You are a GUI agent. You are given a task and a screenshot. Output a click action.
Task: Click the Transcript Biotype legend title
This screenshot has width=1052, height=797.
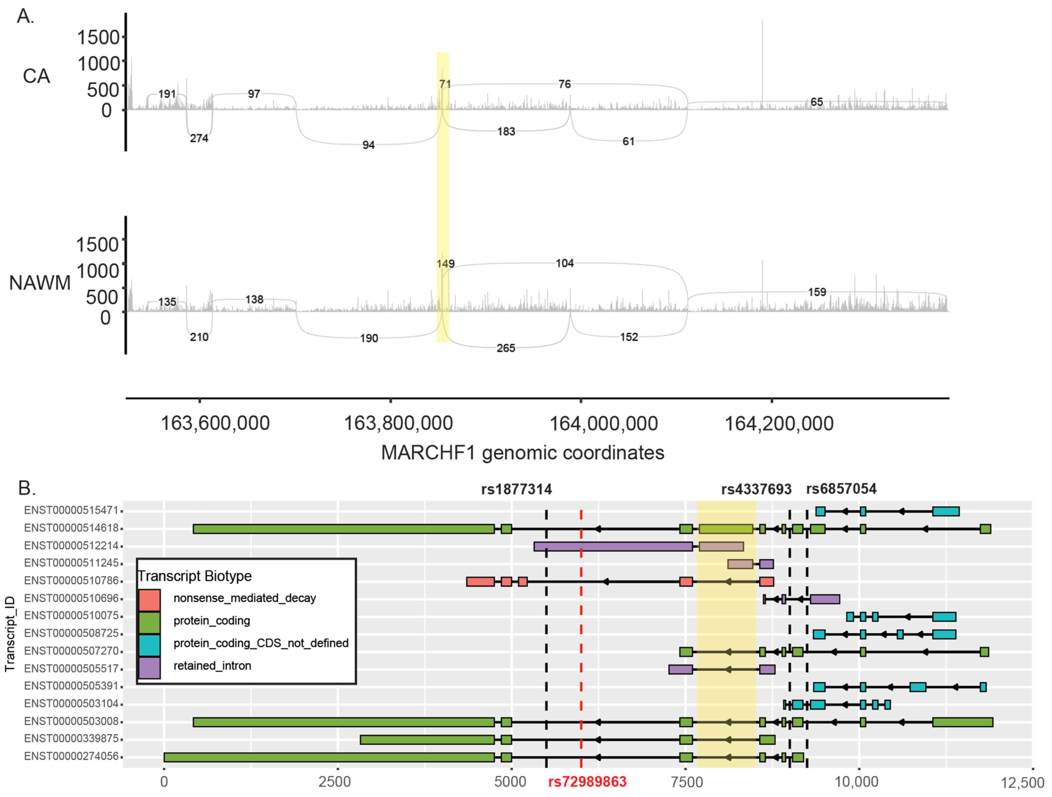coord(194,576)
